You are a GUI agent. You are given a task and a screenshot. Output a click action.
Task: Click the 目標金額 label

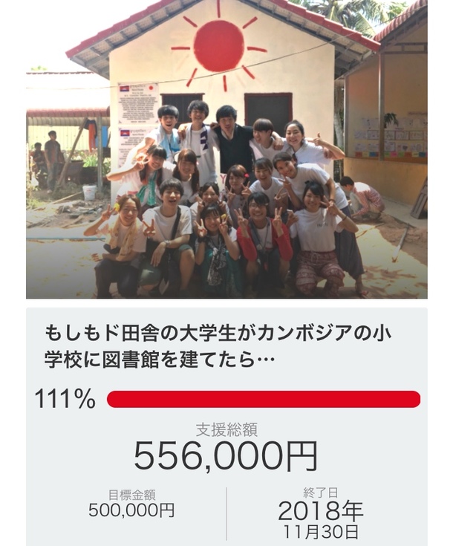[131, 494]
